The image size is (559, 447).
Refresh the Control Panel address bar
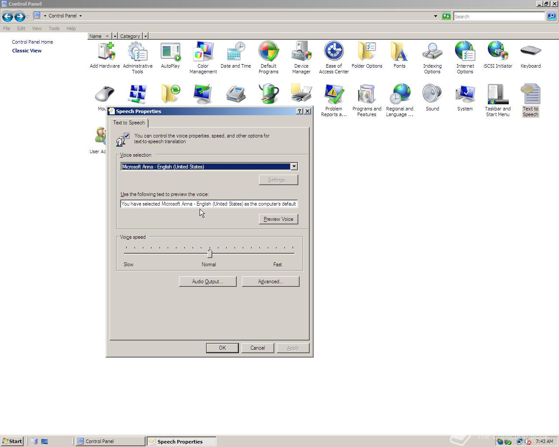coord(446,16)
